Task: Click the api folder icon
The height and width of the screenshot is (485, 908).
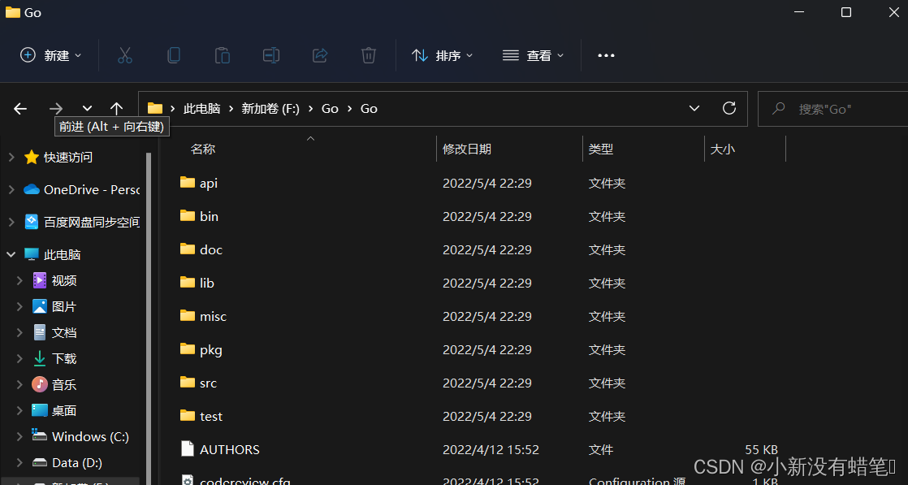Action: [187, 183]
